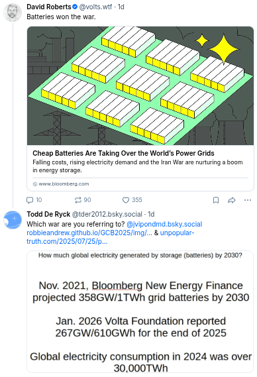Viewport: 257px width, 377px height.
Task: Visit the @volts.wtf handle
Action: (95, 7)
